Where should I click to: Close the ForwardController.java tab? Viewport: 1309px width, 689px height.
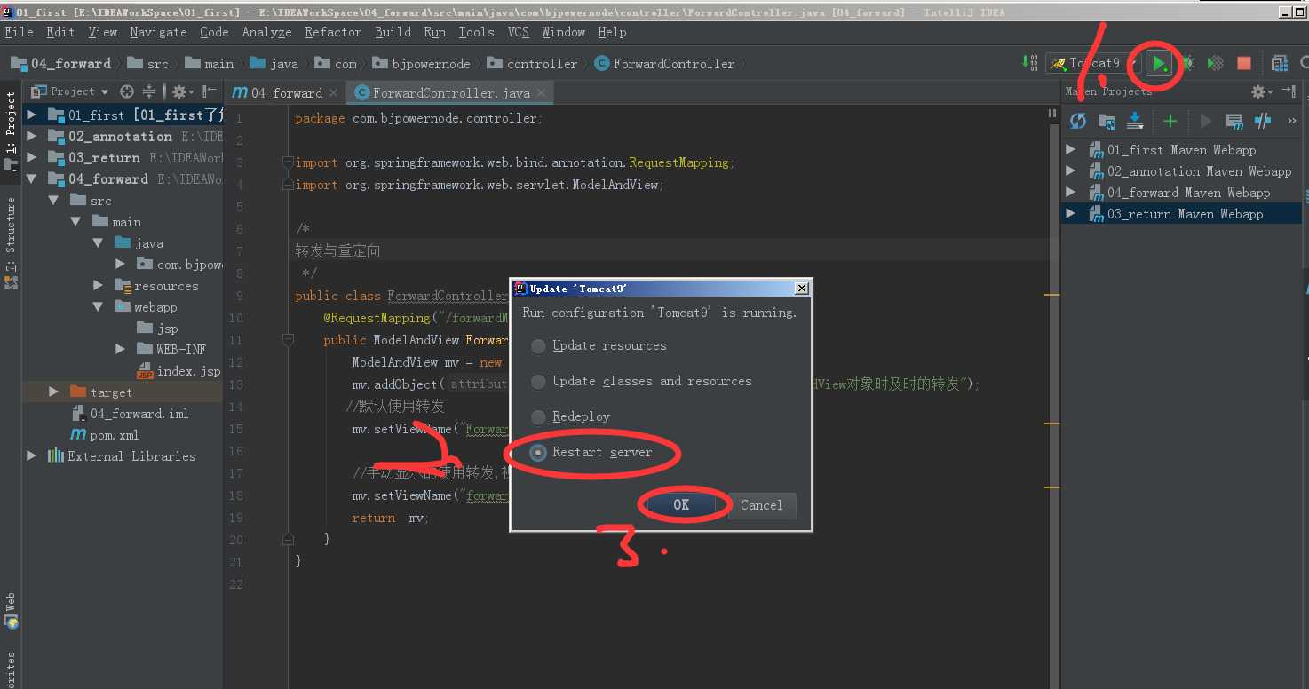[541, 92]
